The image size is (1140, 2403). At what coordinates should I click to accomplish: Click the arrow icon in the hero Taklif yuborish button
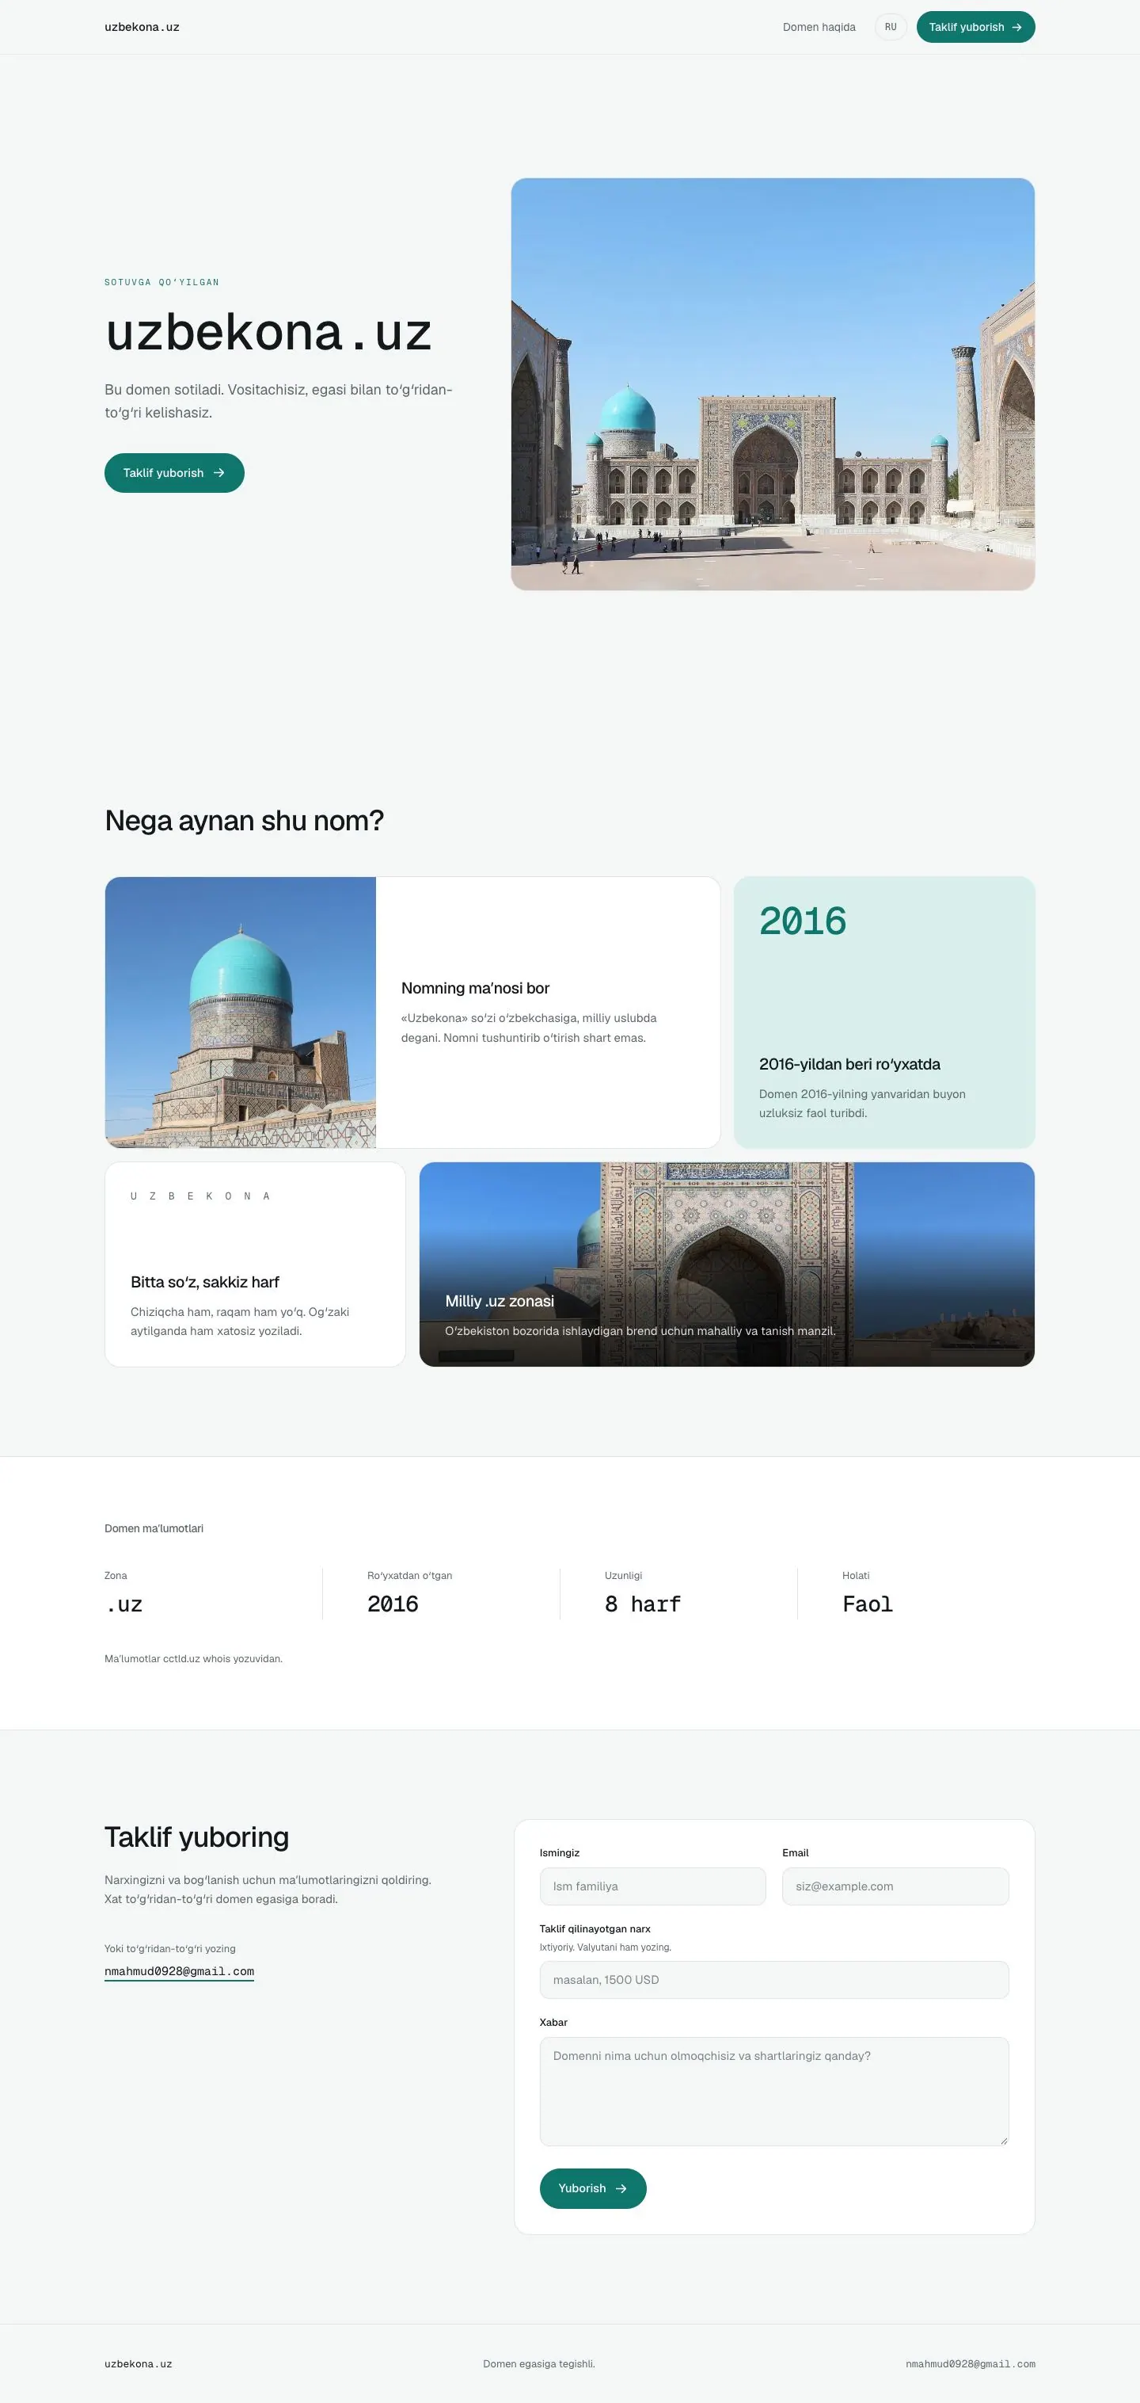219,473
